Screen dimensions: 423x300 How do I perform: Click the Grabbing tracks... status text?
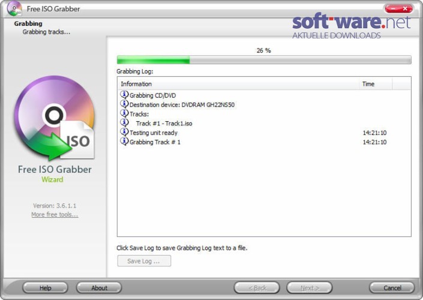46,32
